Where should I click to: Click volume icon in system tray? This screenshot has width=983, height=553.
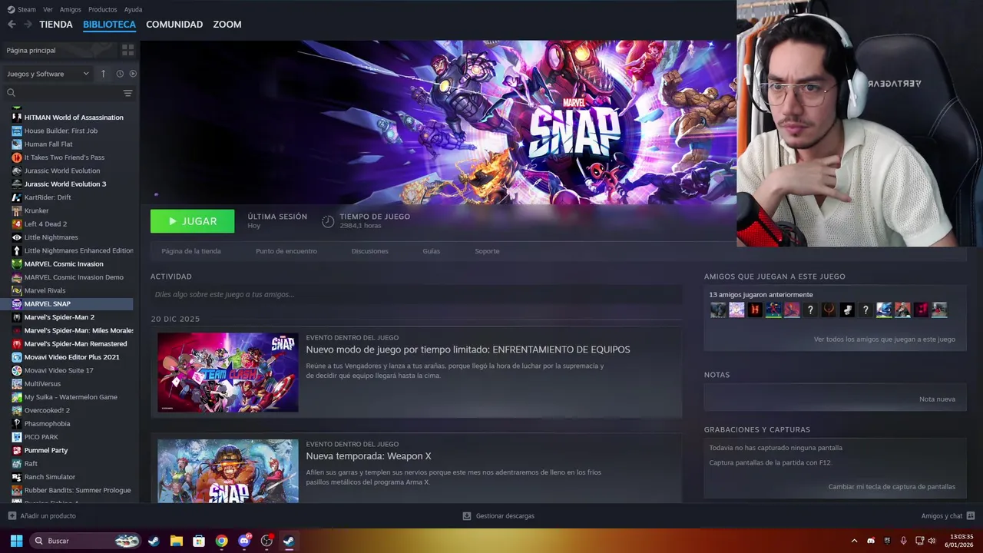click(932, 541)
